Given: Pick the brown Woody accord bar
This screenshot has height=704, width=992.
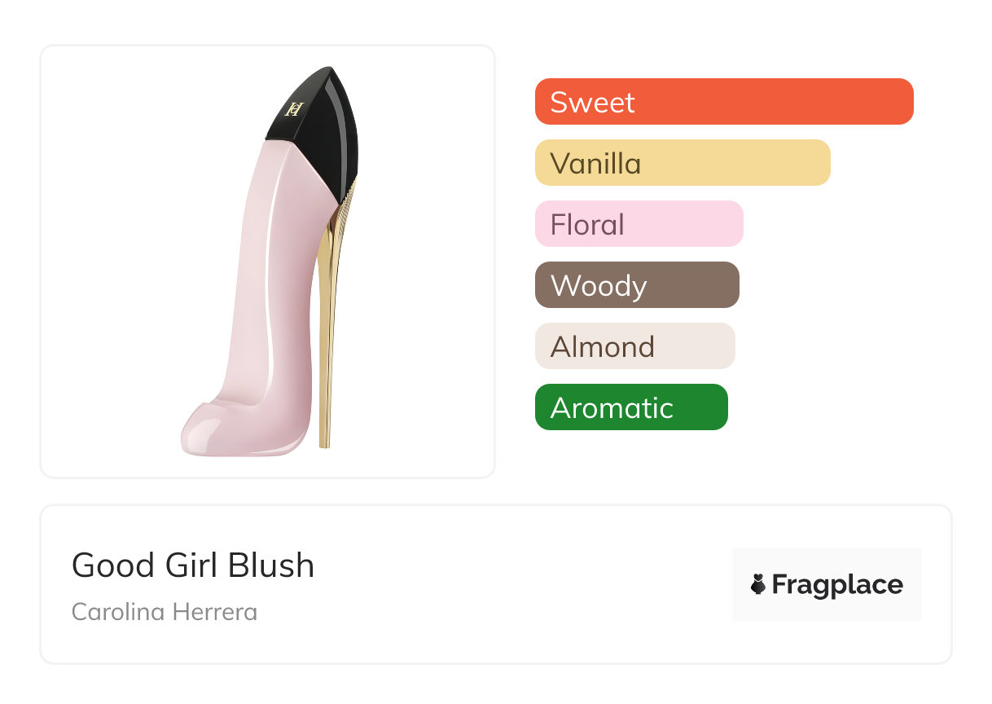Looking at the screenshot, I should (x=636, y=285).
